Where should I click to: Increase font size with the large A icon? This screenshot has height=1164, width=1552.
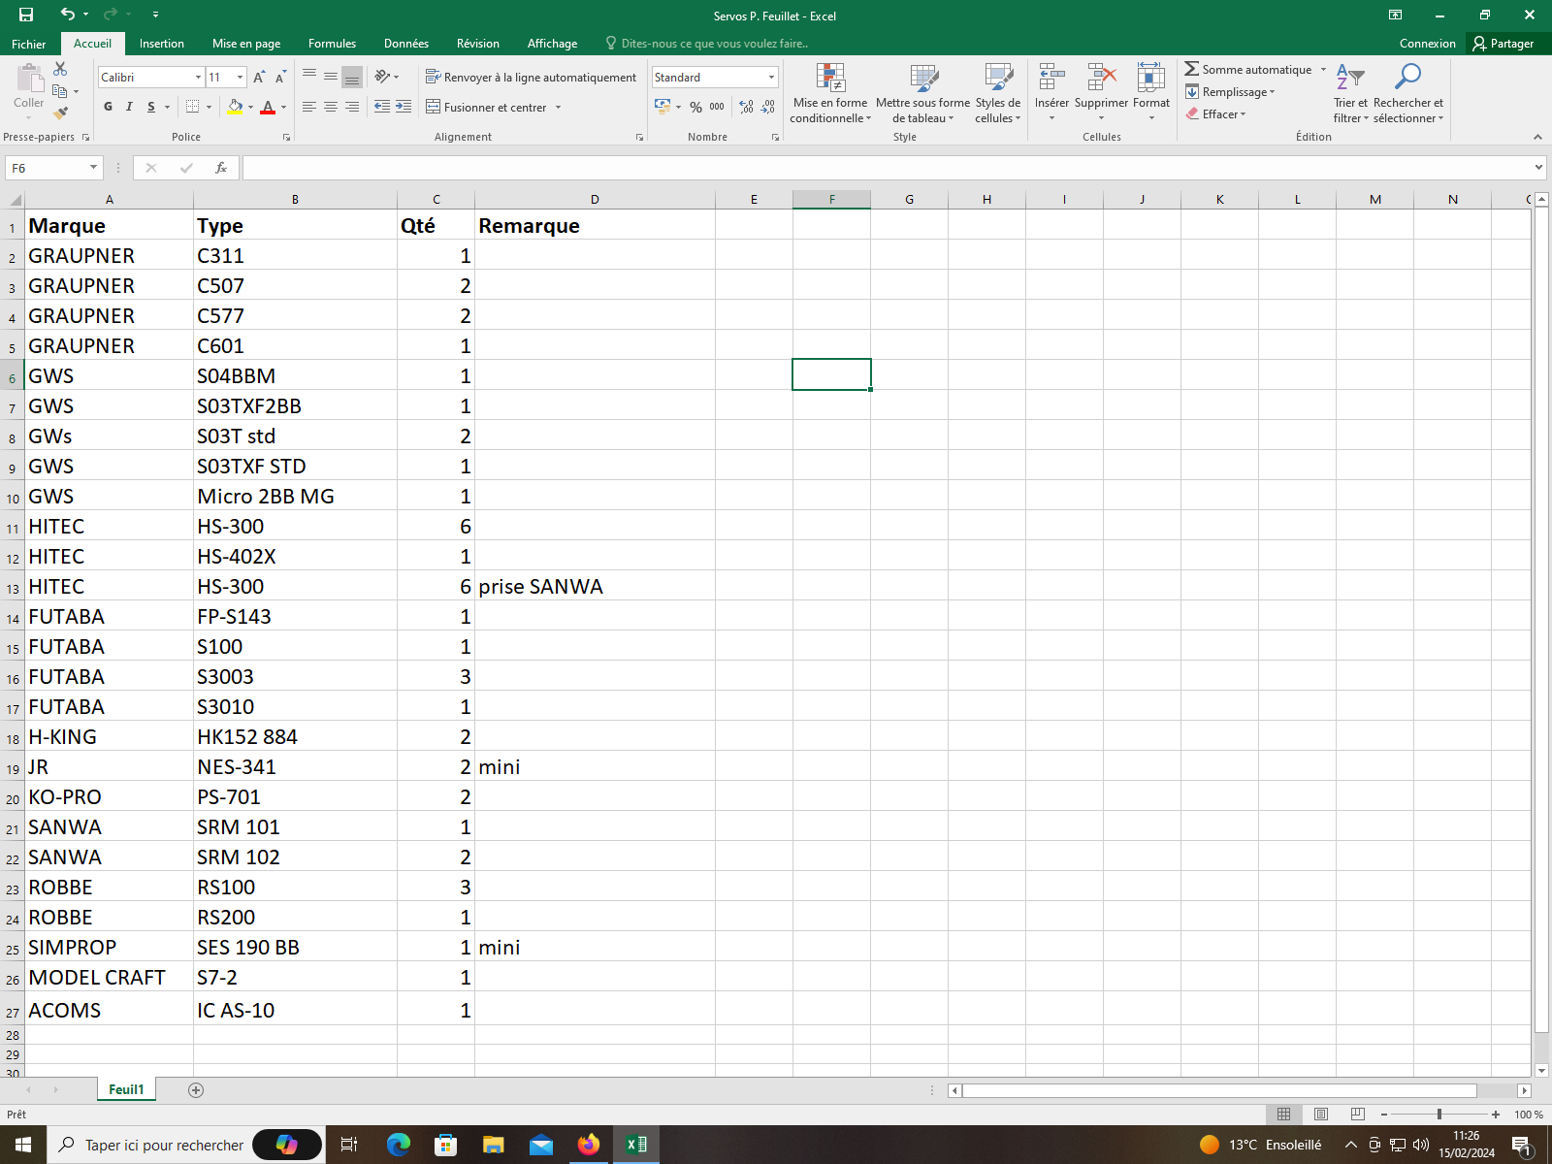(259, 77)
